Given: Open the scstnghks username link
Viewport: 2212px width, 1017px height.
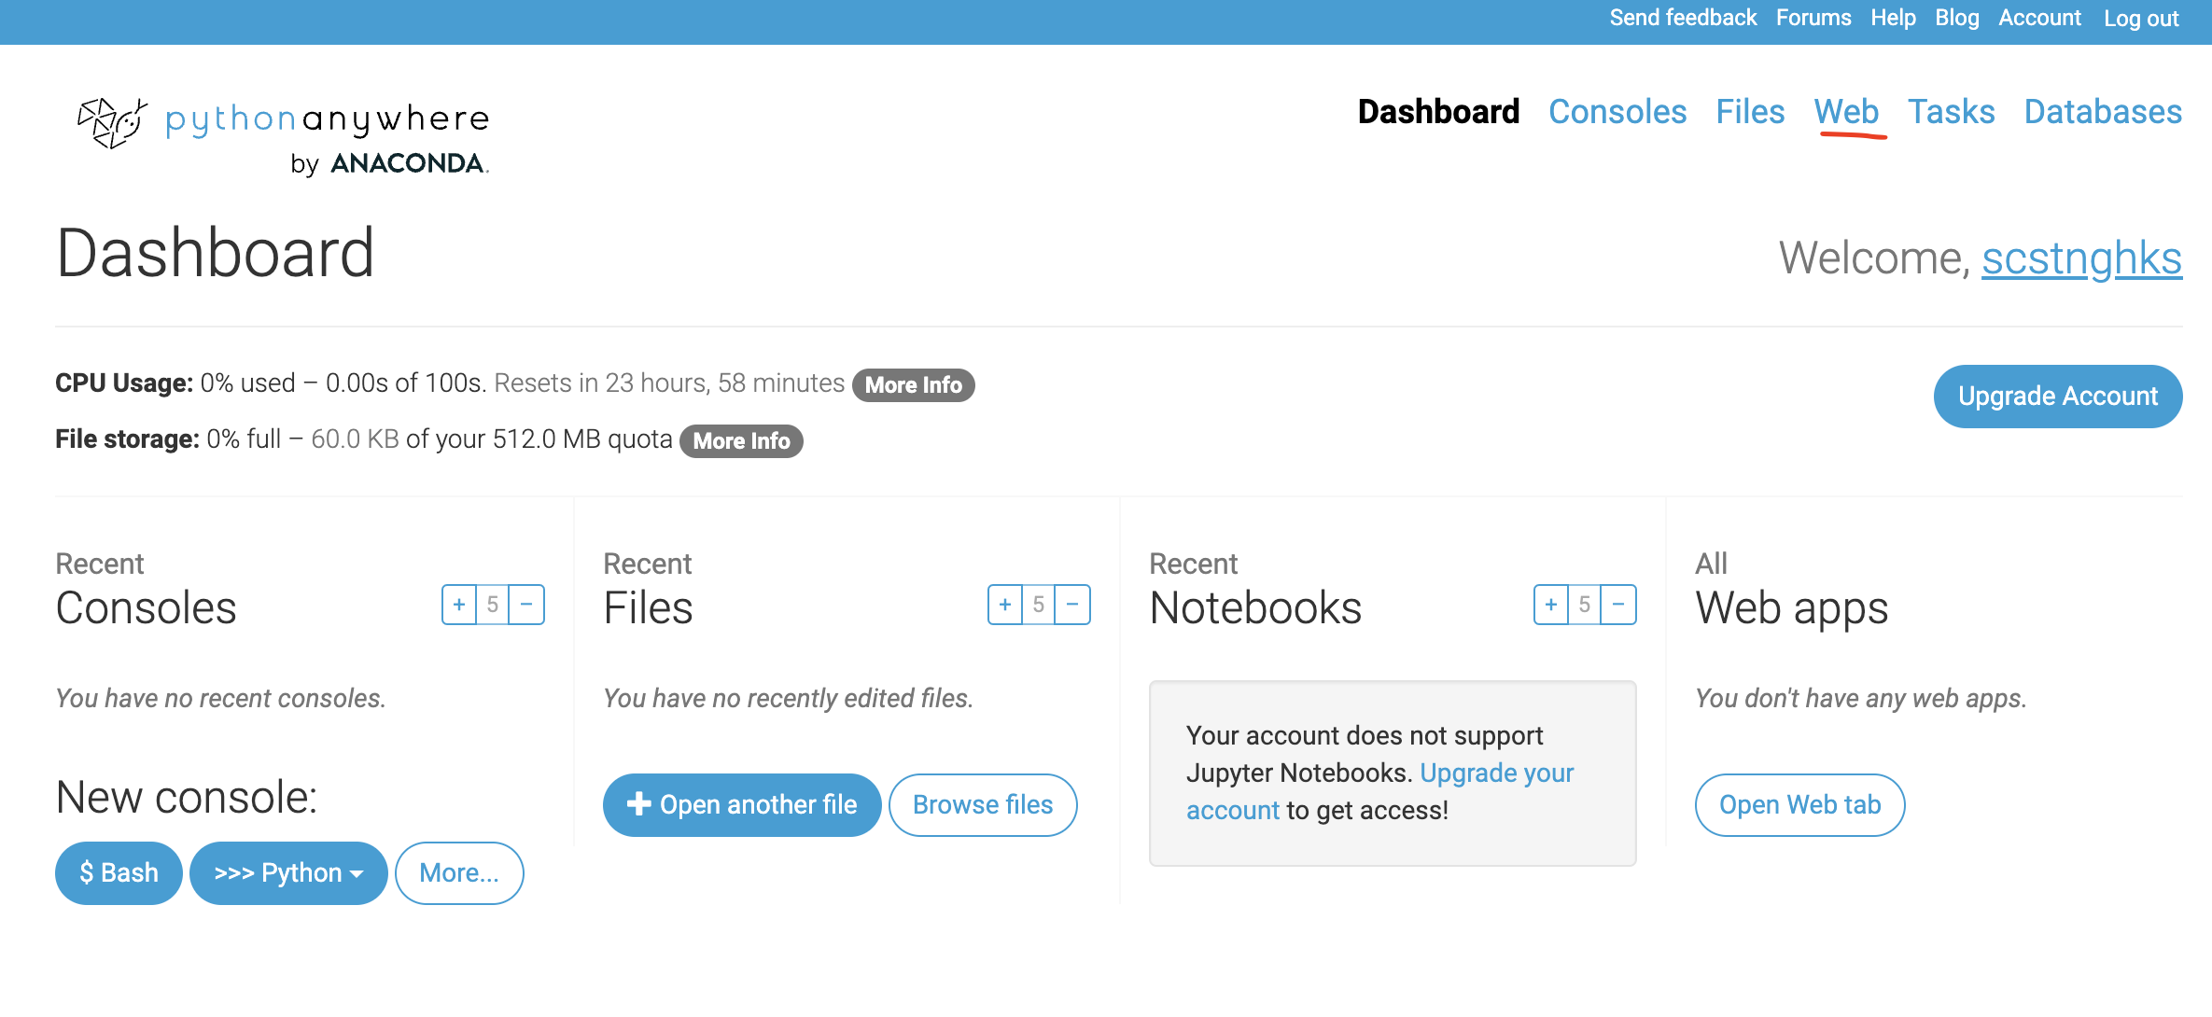Looking at the screenshot, I should click(2081, 258).
